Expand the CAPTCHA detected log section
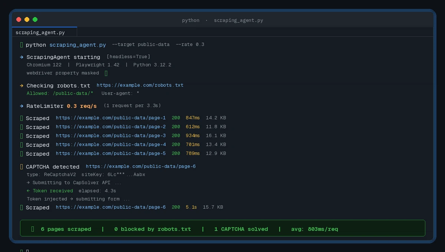This screenshot has width=445, height=252. [53, 167]
